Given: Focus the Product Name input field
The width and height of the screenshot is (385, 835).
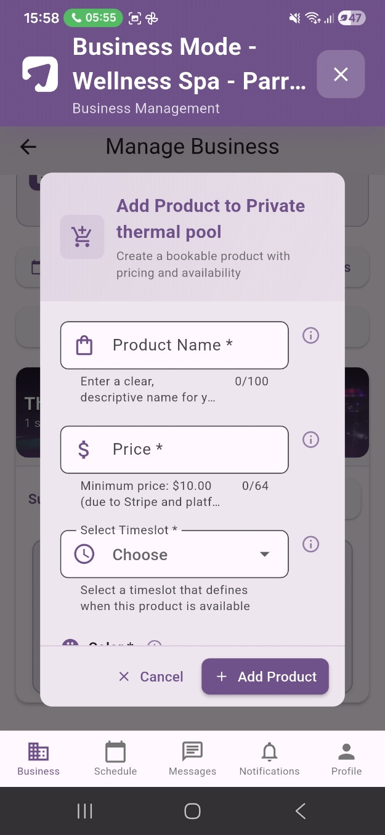Looking at the screenshot, I should point(174,345).
